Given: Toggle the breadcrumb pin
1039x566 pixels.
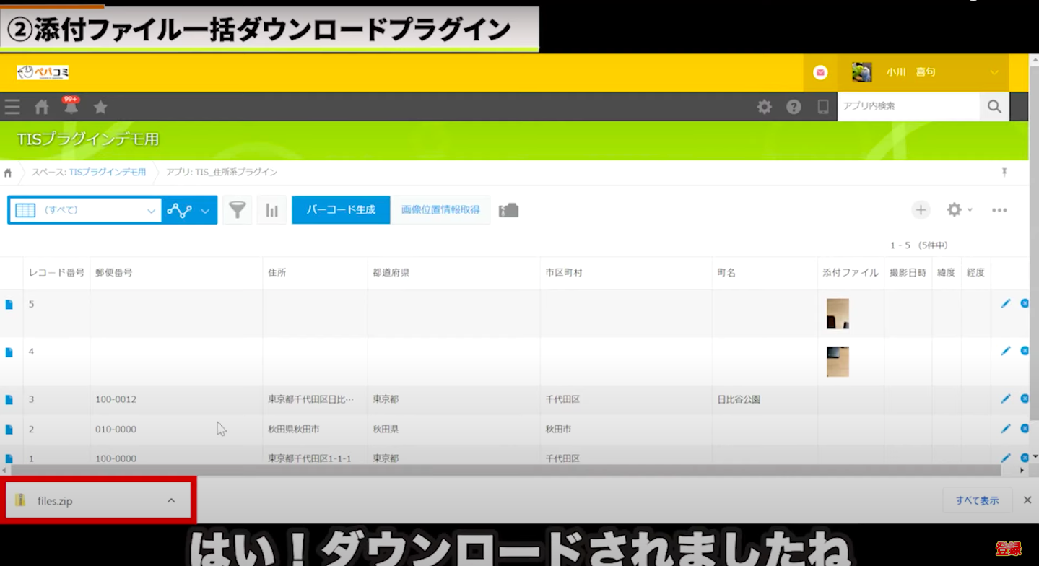Looking at the screenshot, I should (1004, 173).
